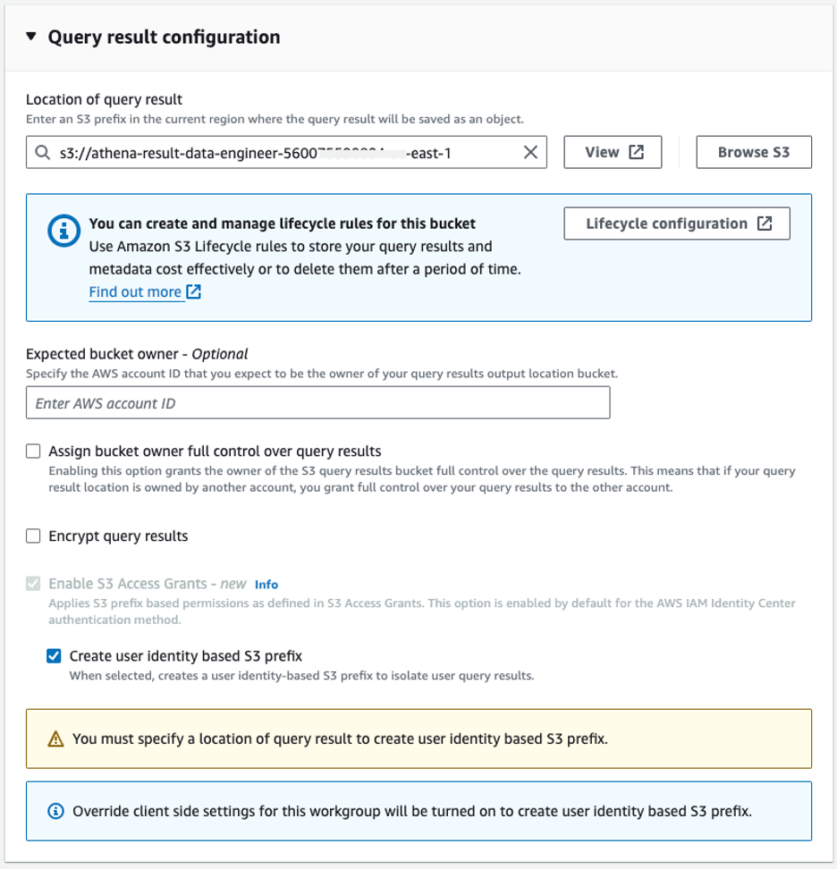Click the magnifier icon in the location field
Image resolution: width=837 pixels, height=869 pixels.
click(42, 152)
